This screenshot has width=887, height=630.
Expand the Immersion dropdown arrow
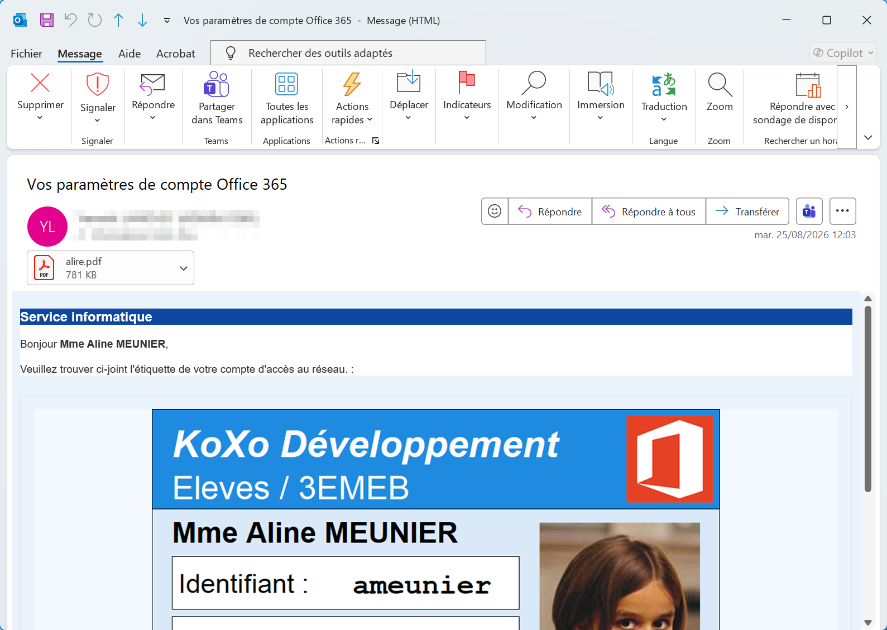(x=601, y=118)
